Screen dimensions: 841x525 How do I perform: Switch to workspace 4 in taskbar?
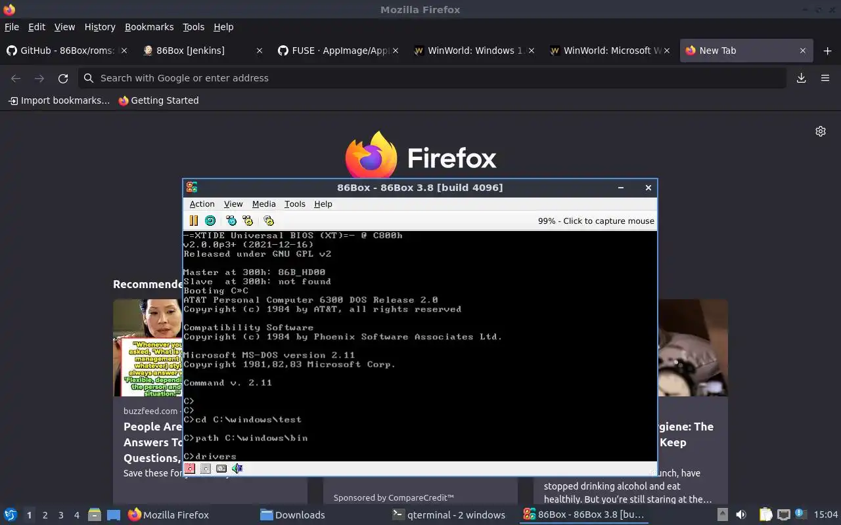(77, 515)
